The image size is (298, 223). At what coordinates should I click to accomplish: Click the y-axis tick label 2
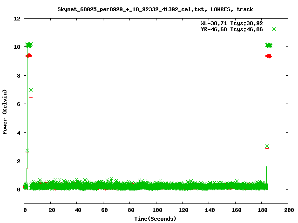pos(19,161)
